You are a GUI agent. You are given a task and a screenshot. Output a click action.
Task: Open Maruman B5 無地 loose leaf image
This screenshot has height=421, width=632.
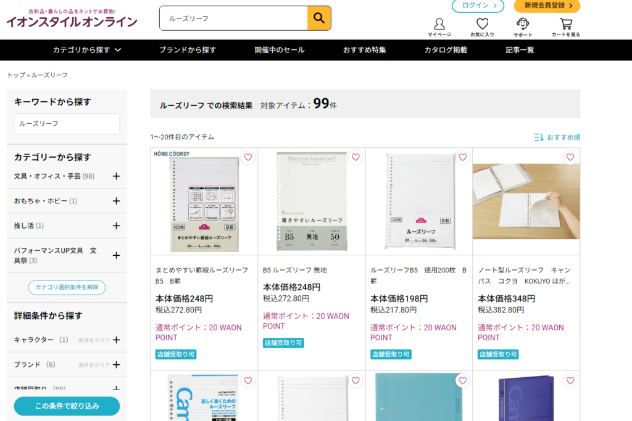312,202
